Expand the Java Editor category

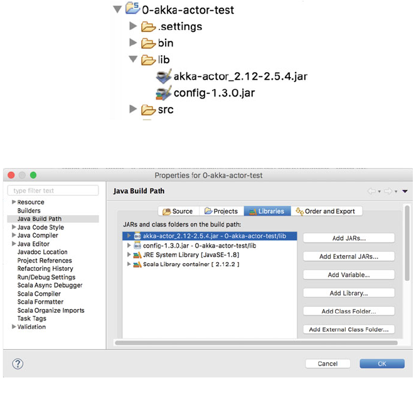[14, 244]
